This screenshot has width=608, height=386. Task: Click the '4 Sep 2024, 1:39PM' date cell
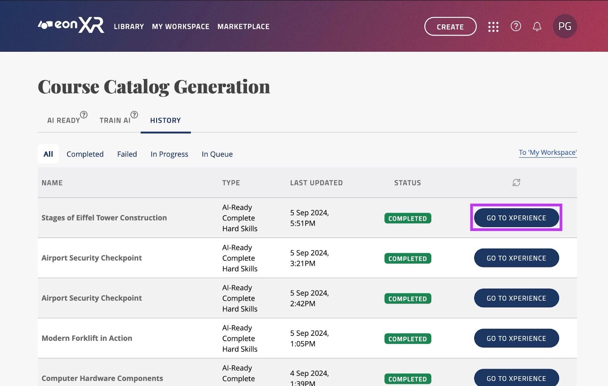(x=309, y=378)
